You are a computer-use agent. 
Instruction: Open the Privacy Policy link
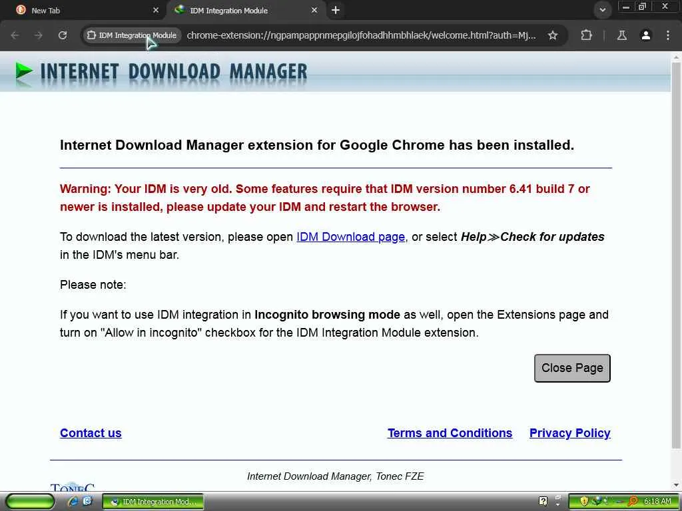pyautogui.click(x=570, y=432)
